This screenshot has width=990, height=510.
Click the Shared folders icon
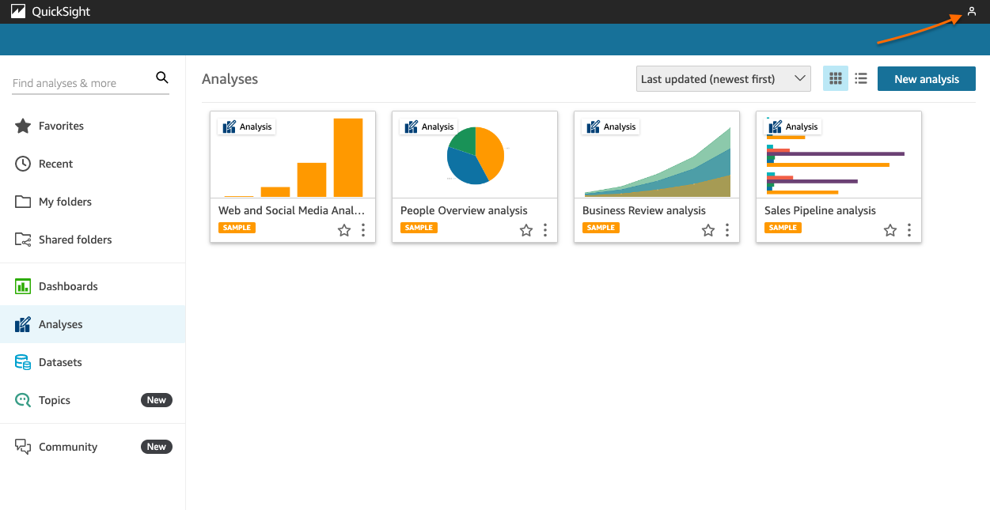(x=23, y=240)
